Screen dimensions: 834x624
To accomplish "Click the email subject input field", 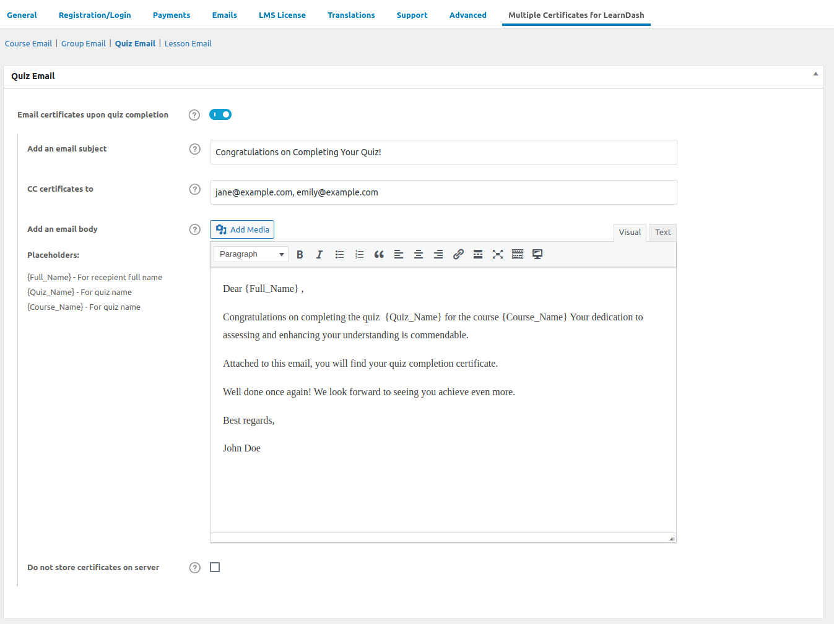I will [x=443, y=152].
